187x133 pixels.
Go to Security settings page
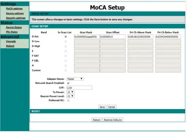tap(16, 18)
